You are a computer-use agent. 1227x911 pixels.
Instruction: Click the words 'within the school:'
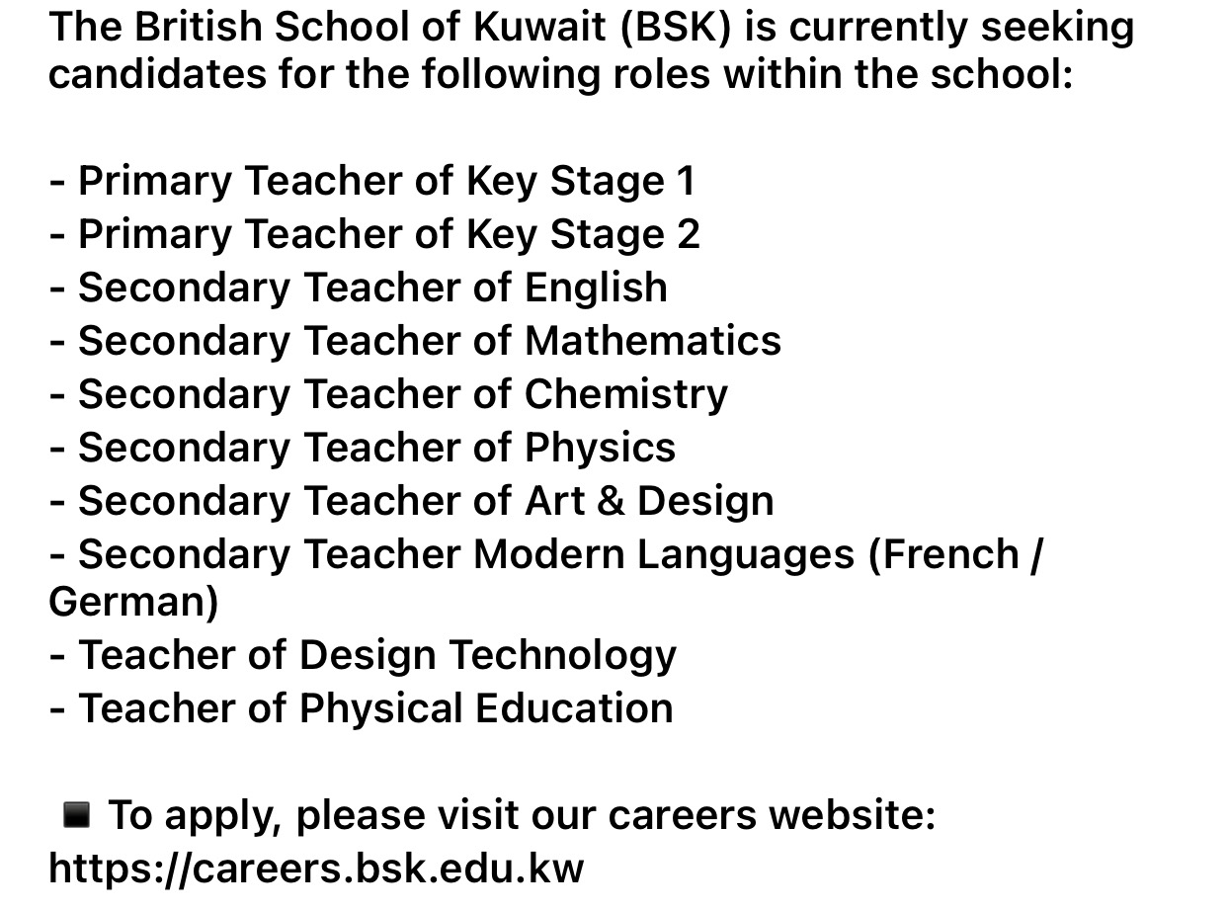click(898, 74)
